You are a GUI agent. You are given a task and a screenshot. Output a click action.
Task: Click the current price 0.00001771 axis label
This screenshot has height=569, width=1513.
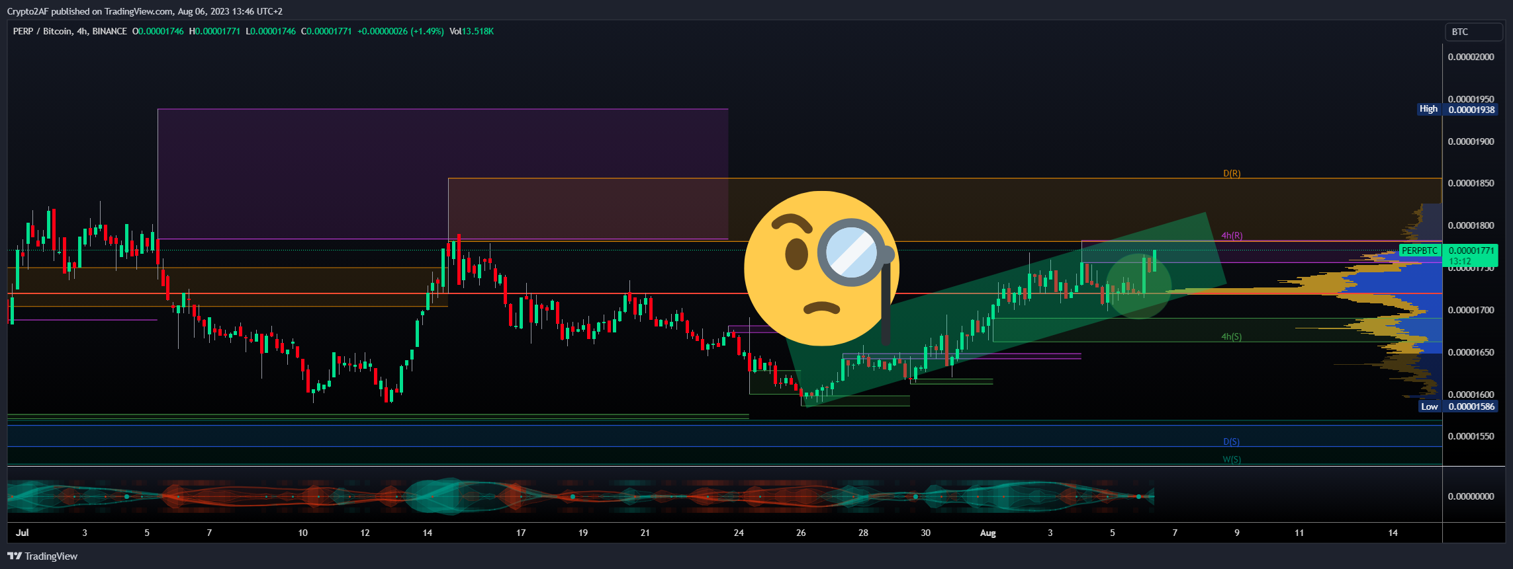(1471, 250)
